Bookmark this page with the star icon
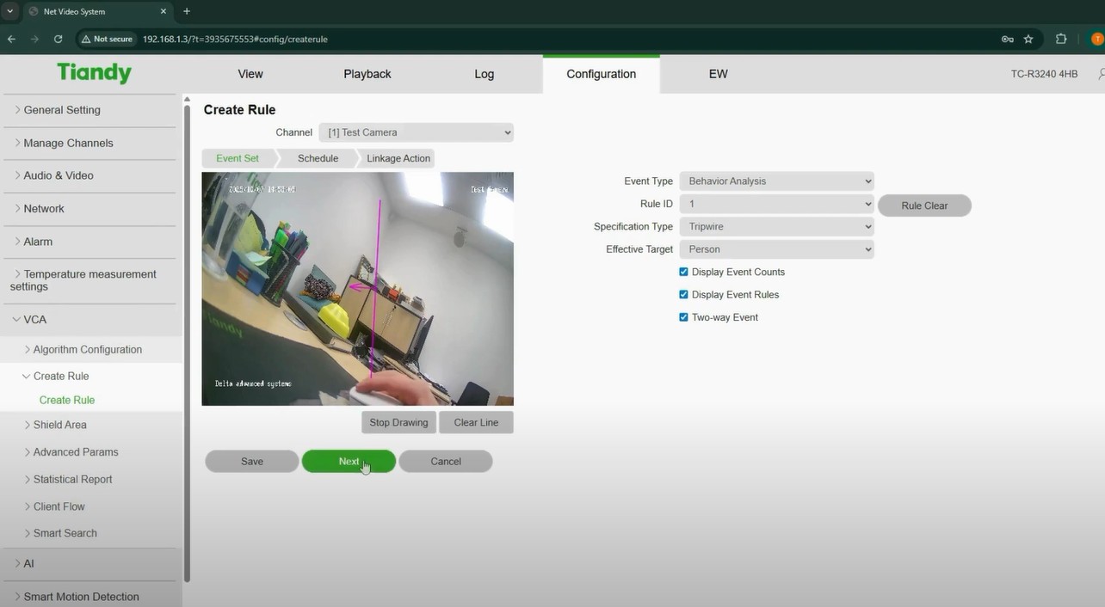The height and width of the screenshot is (607, 1105). (x=1029, y=39)
